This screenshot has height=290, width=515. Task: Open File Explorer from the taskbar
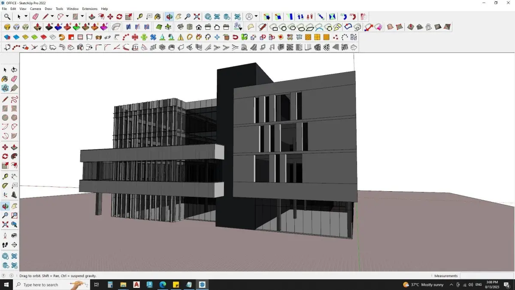pos(123,284)
